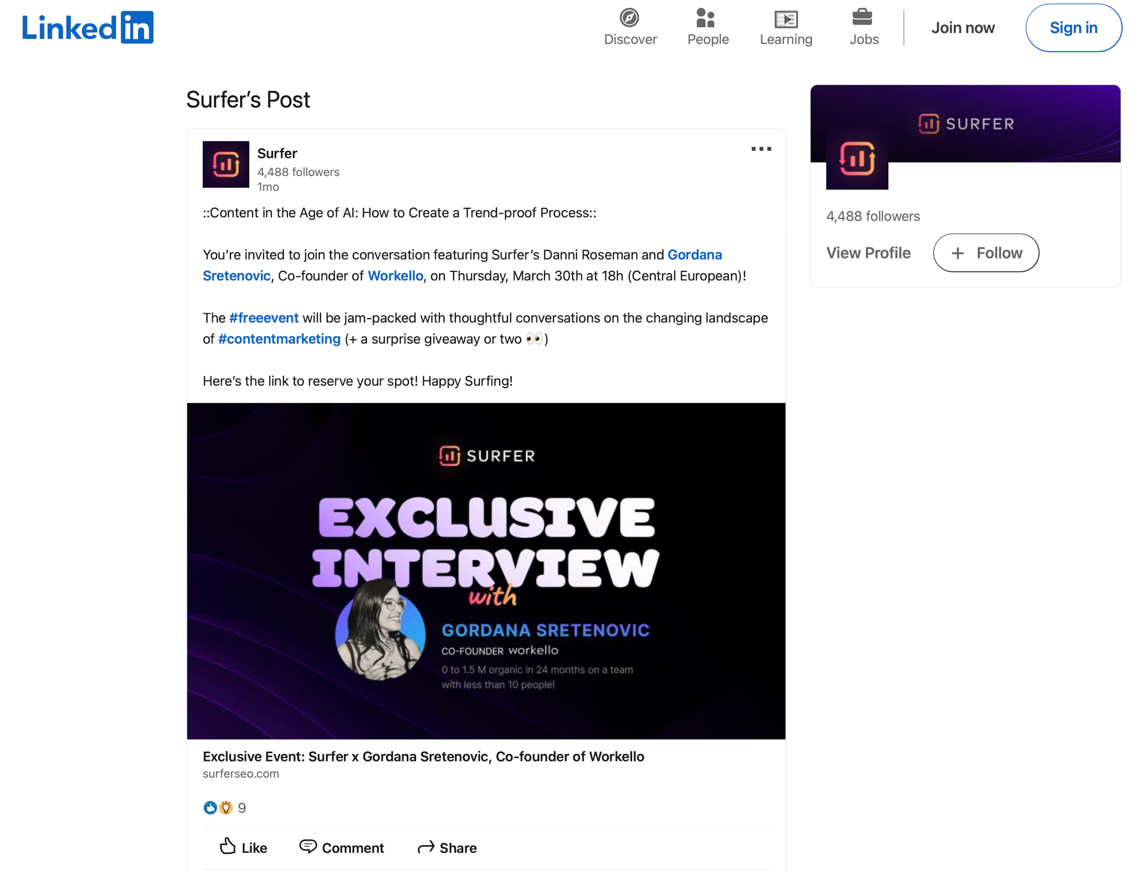
Task: Click the 1mo post timestamp
Action: [268, 187]
